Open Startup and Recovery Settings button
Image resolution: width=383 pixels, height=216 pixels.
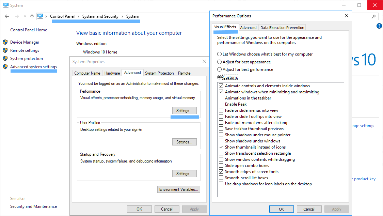tap(185, 174)
